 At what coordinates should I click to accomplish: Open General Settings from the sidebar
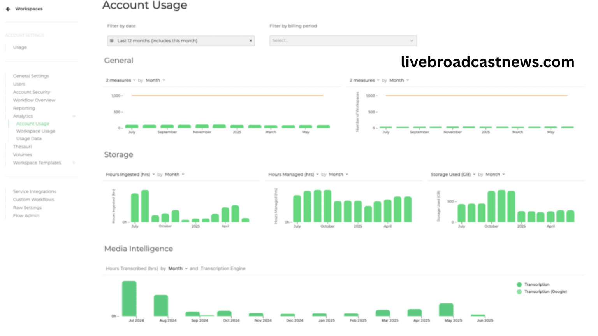tap(32, 76)
